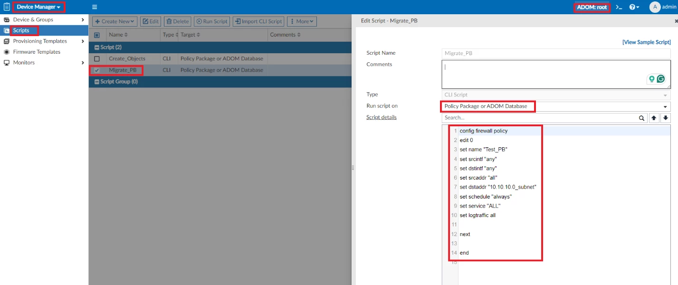Screen dimensions: 678x285
Task: Click the Script Name field
Action: point(556,53)
